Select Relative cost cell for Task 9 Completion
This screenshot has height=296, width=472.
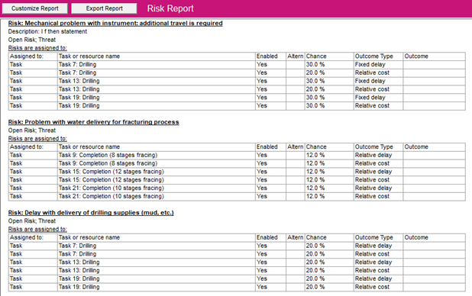[x=378, y=163]
